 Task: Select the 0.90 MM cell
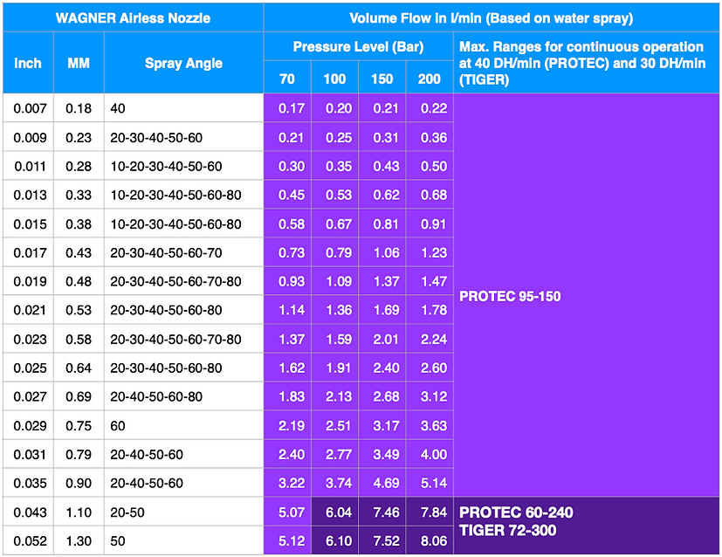click(x=79, y=483)
